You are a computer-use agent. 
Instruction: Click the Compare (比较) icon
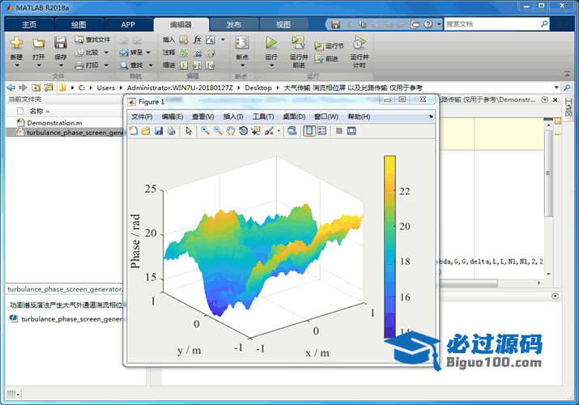(79, 53)
